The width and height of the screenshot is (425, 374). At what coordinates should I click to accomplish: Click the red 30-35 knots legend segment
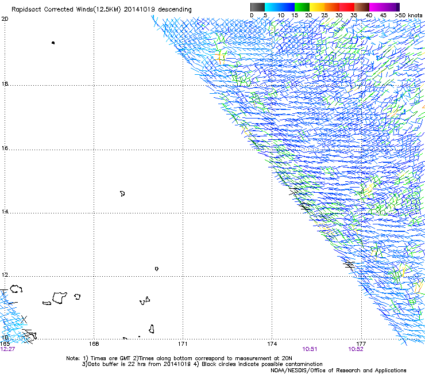347,7
